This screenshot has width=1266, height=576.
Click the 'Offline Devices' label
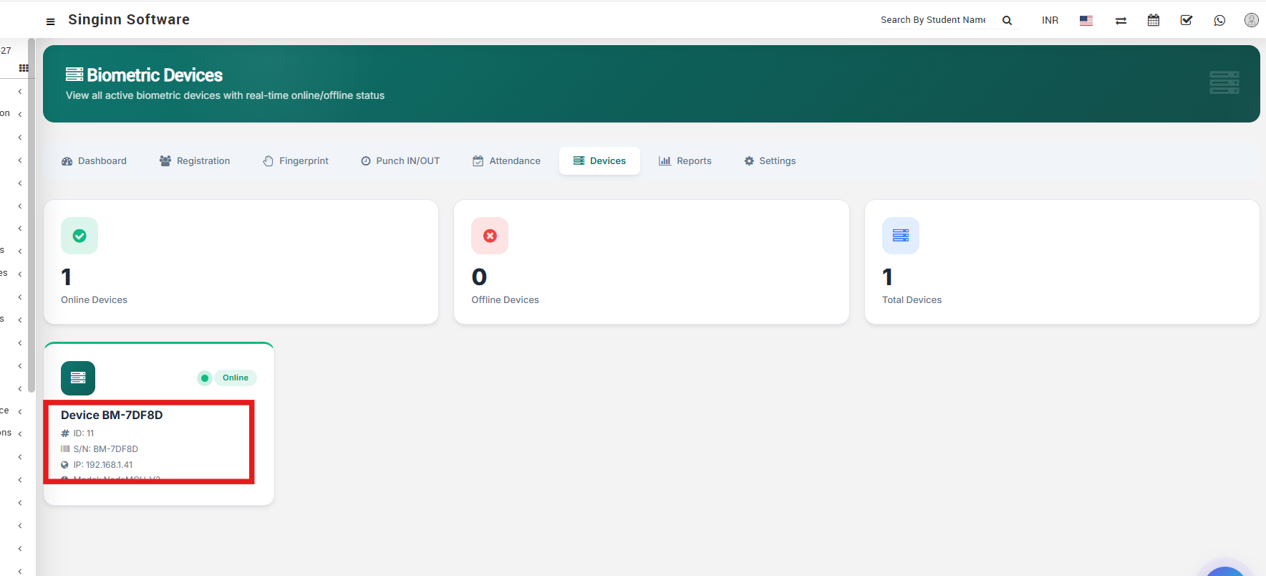click(505, 300)
